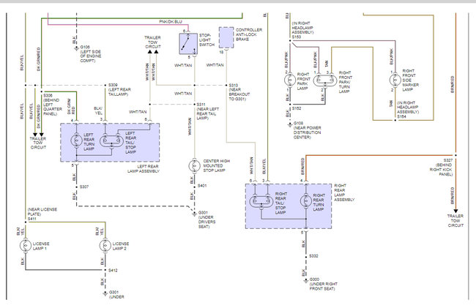Select the Right Front Side Marker Lamp text
Image resolution: width=476 pixels, height=308 pixels.
pyautogui.click(x=410, y=80)
